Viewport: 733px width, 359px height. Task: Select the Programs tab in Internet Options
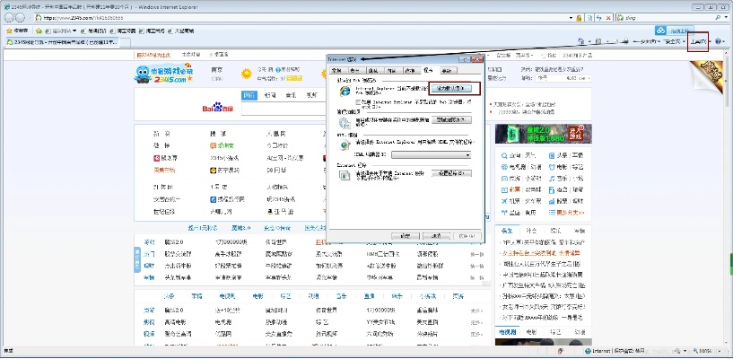pos(428,70)
